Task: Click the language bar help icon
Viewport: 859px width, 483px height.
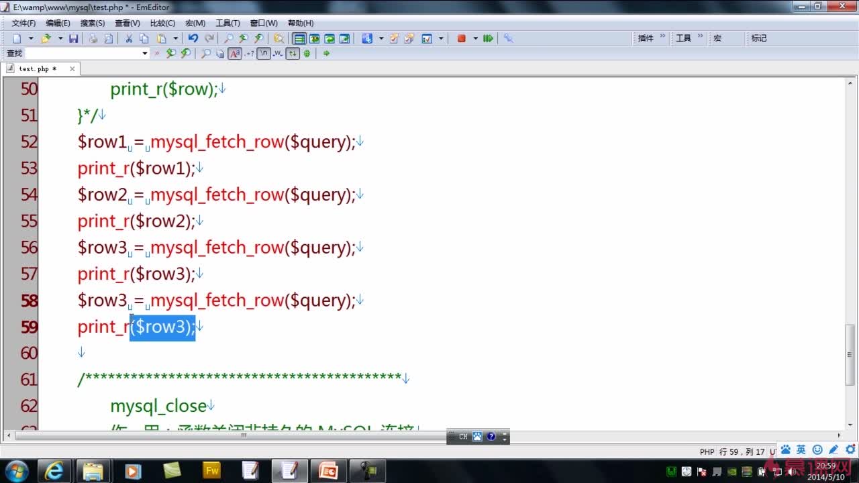Action: pyautogui.click(x=491, y=437)
